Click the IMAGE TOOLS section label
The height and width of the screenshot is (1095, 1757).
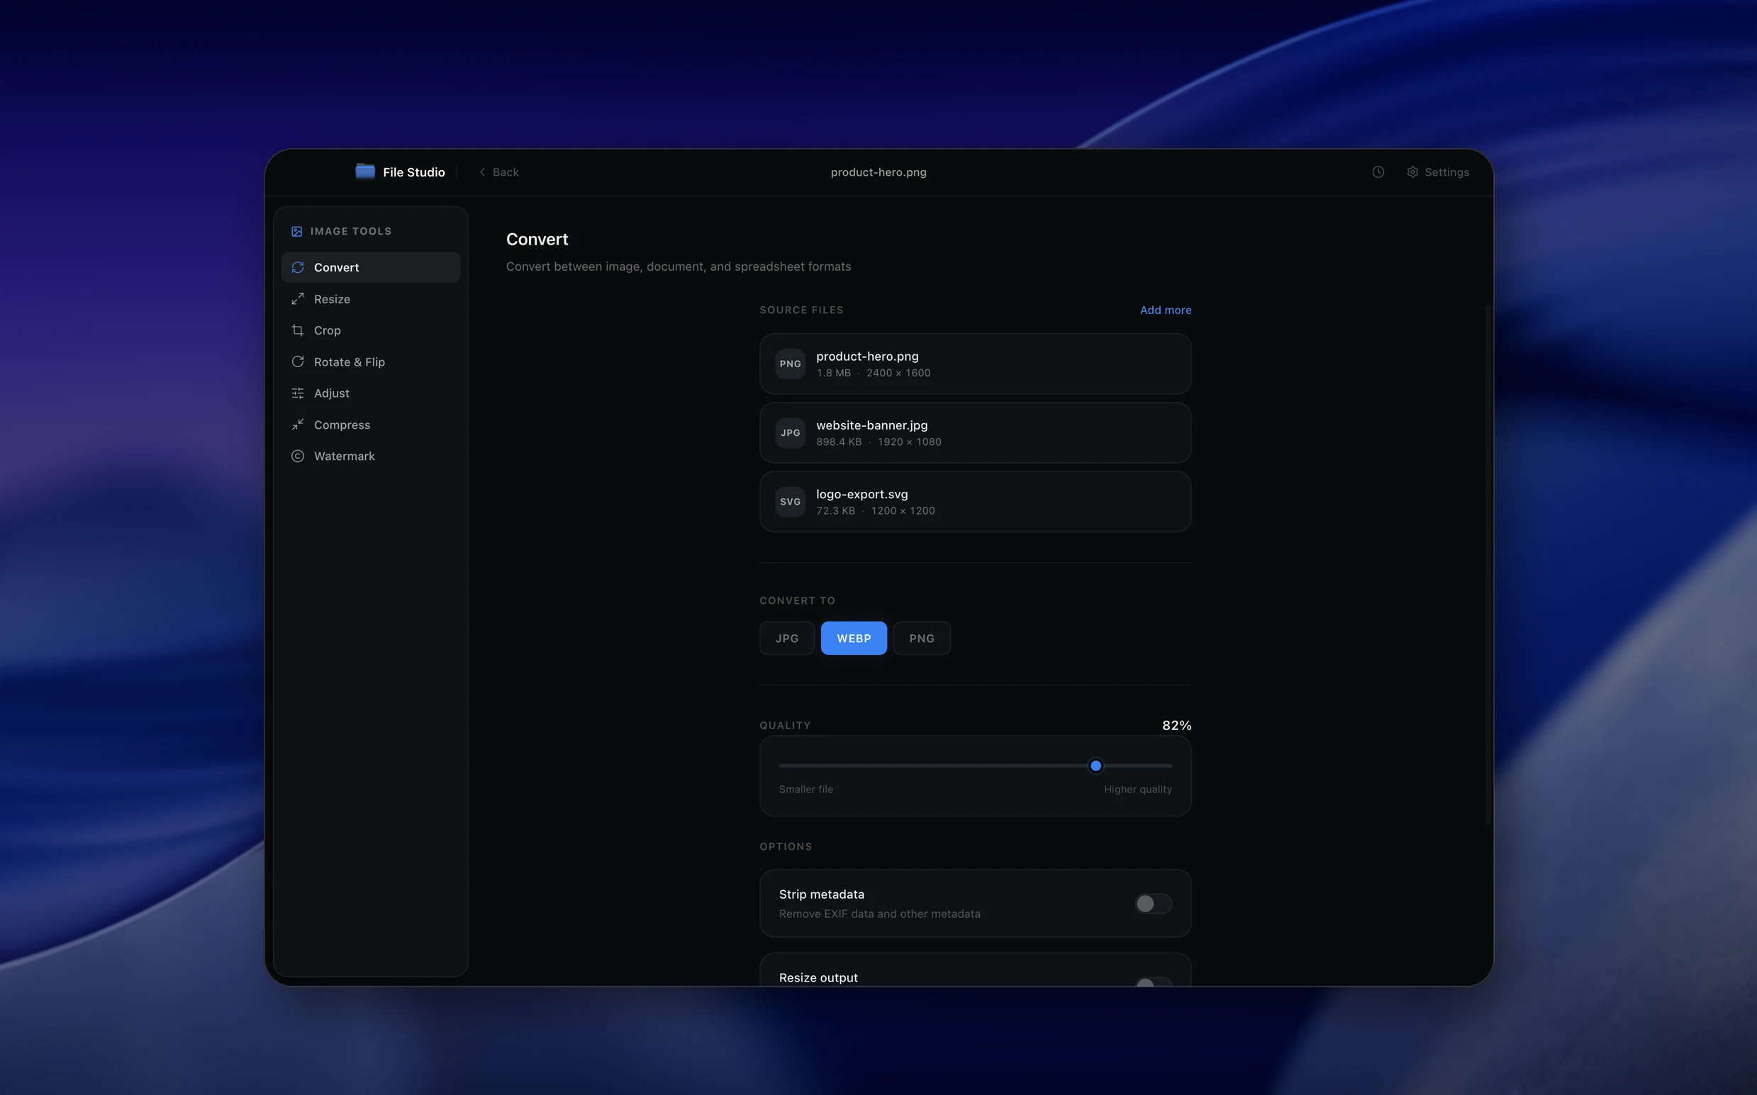(351, 231)
